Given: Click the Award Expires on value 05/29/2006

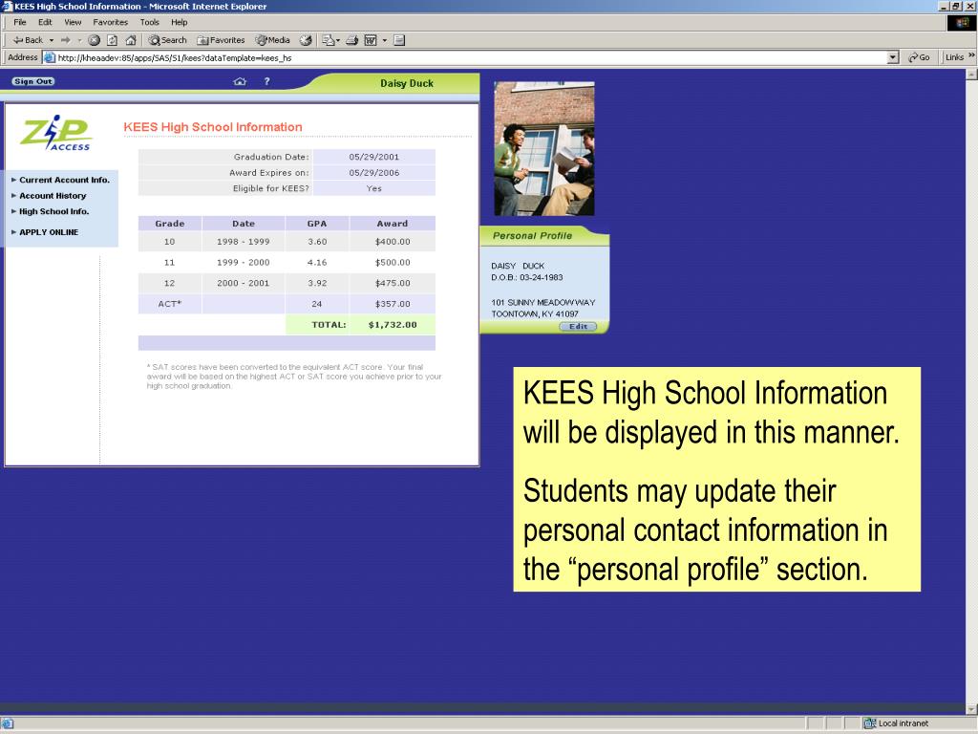Looking at the screenshot, I should coord(373,173).
